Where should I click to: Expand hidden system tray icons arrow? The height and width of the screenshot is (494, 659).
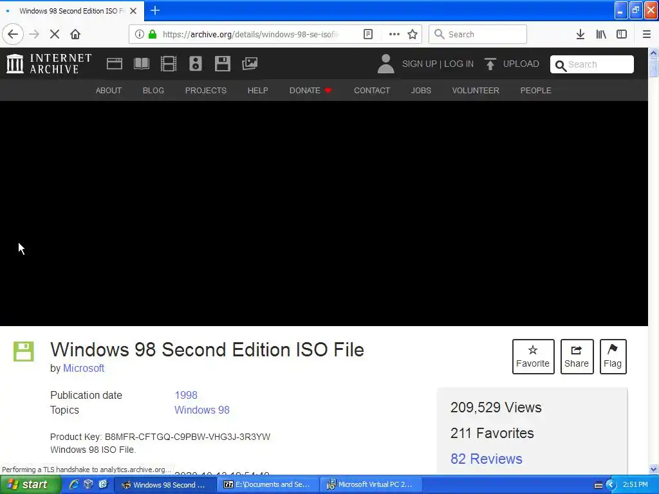click(x=611, y=485)
